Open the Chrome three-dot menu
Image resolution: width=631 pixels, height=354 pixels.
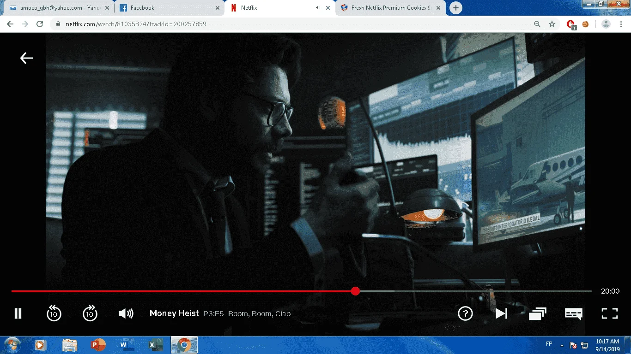[x=622, y=24]
